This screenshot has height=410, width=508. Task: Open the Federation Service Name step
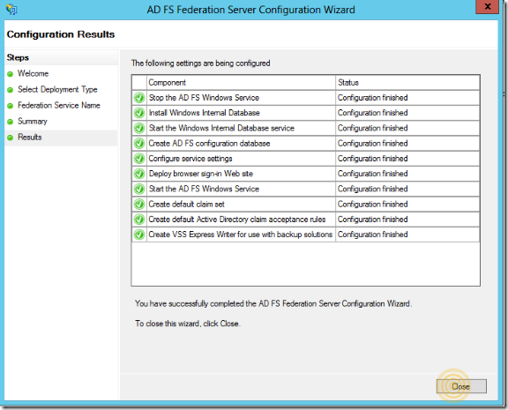[x=59, y=105]
